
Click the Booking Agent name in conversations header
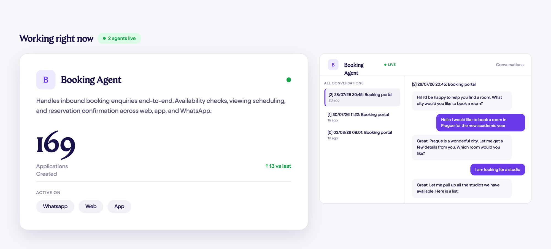coord(354,69)
